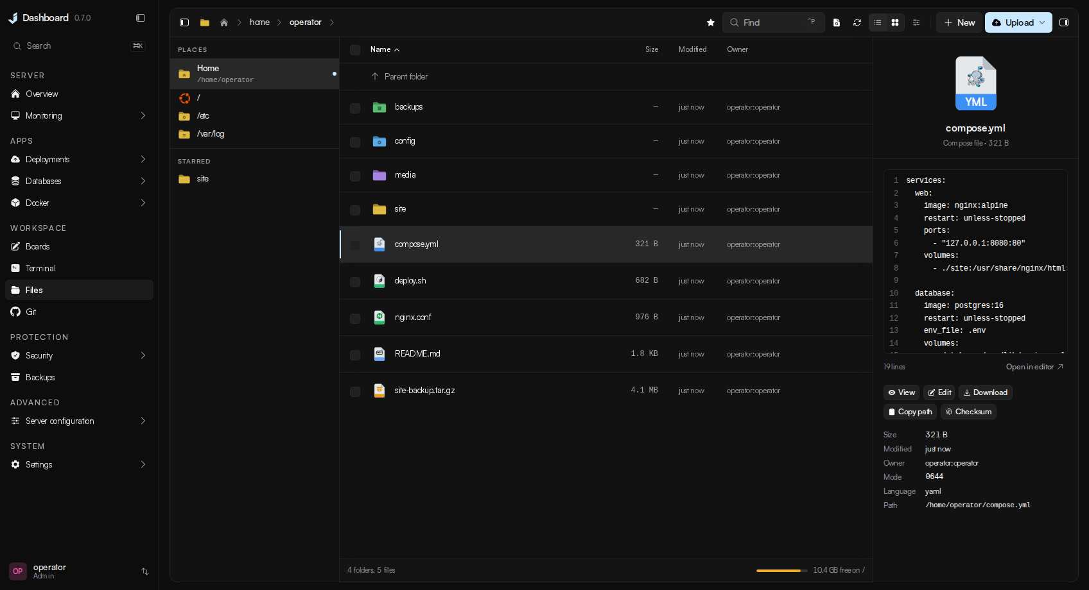Screen dimensions: 1089x590
Task: Switch to grid view
Action: pos(895,22)
